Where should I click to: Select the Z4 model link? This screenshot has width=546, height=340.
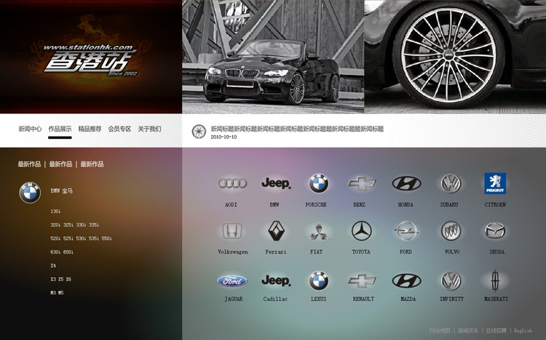53,266
